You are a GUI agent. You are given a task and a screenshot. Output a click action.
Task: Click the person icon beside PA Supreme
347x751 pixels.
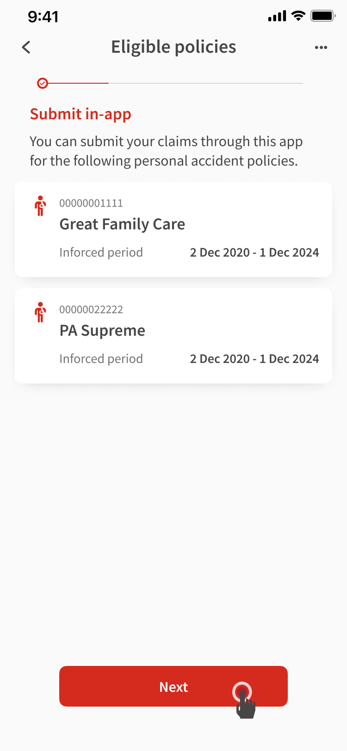click(41, 312)
